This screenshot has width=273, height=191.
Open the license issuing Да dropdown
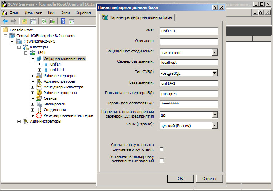click(x=215, y=115)
